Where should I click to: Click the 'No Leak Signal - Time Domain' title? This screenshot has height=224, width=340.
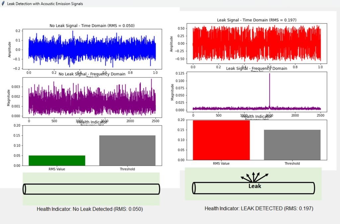point(92,26)
